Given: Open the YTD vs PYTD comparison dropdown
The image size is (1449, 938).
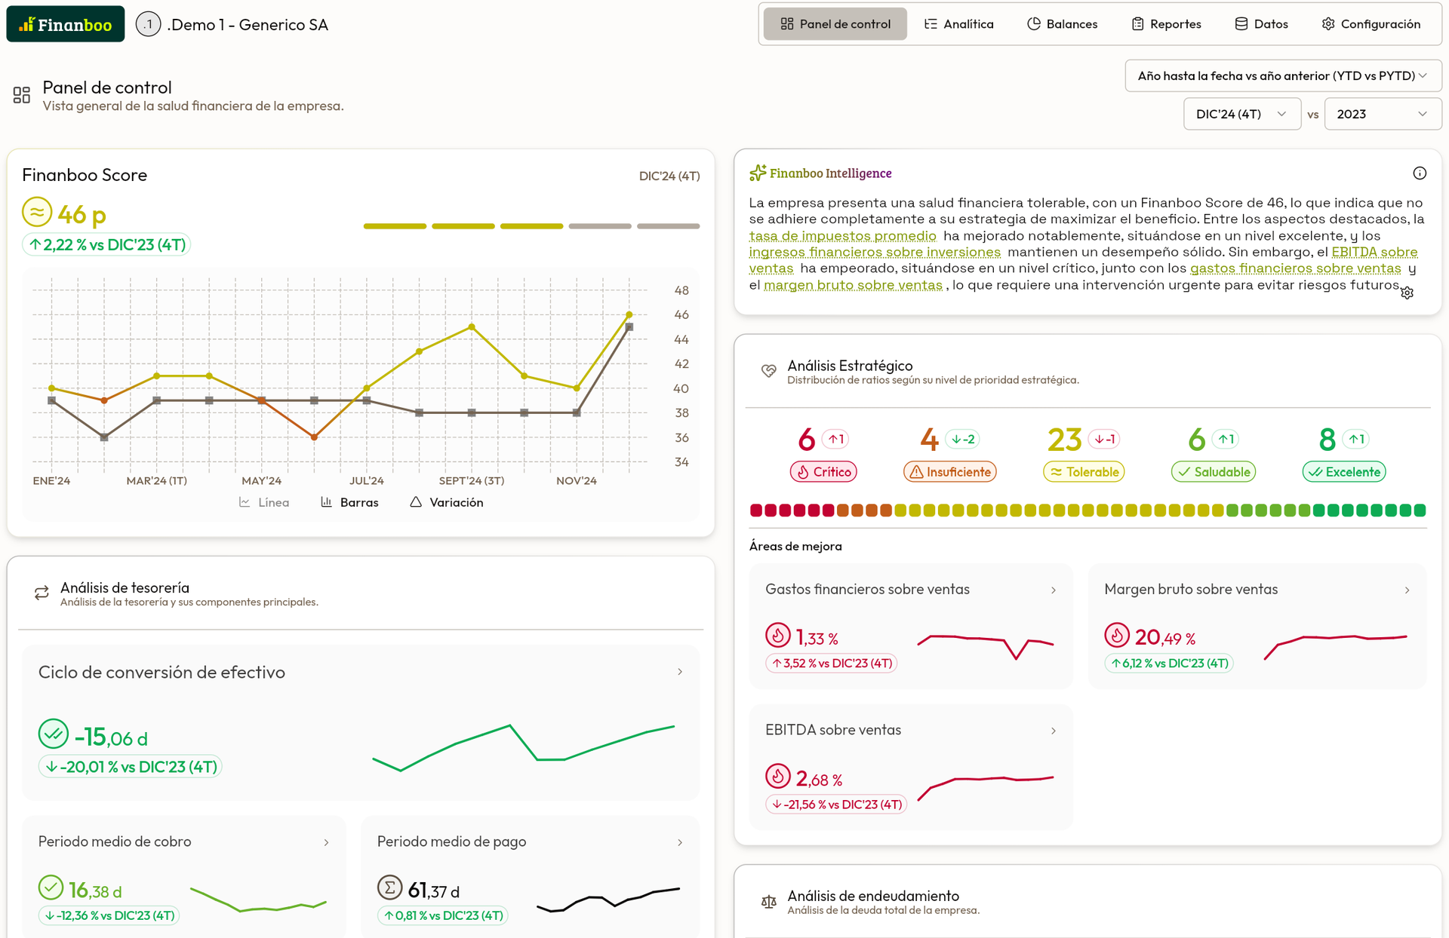Looking at the screenshot, I should (1282, 75).
